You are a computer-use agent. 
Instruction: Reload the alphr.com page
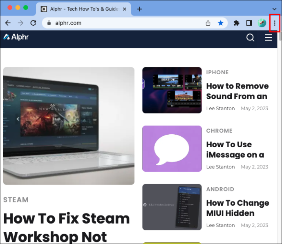click(x=33, y=23)
